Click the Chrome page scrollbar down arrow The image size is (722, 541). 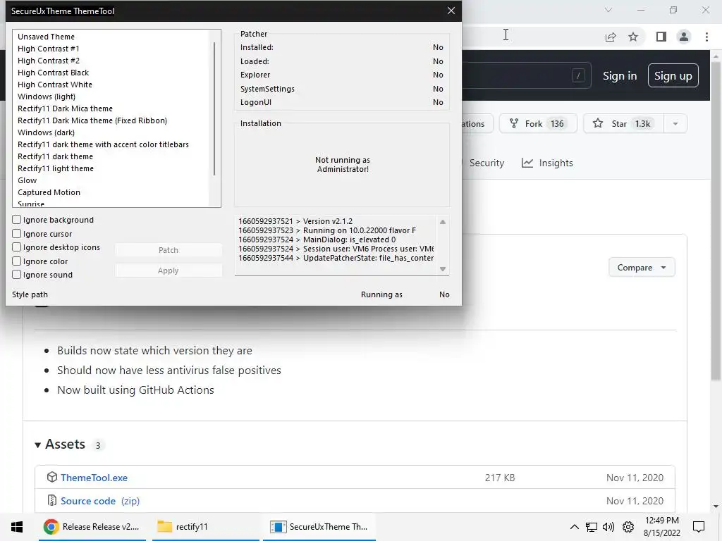pyautogui.click(x=716, y=506)
